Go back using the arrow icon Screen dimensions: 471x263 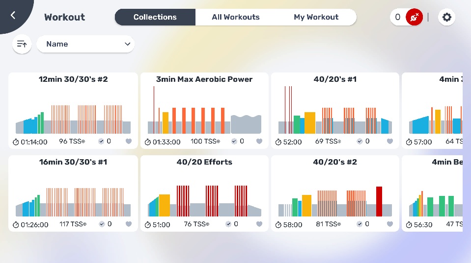[x=13, y=15]
